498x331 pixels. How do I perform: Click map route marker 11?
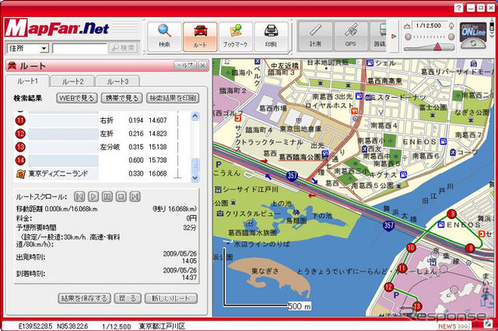(x=402, y=268)
